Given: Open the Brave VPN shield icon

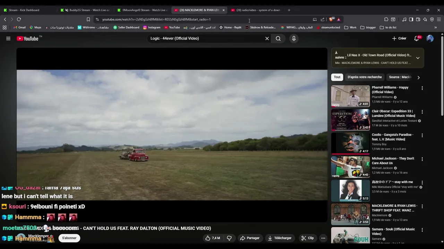Looking at the screenshot, I should tap(432, 19).
